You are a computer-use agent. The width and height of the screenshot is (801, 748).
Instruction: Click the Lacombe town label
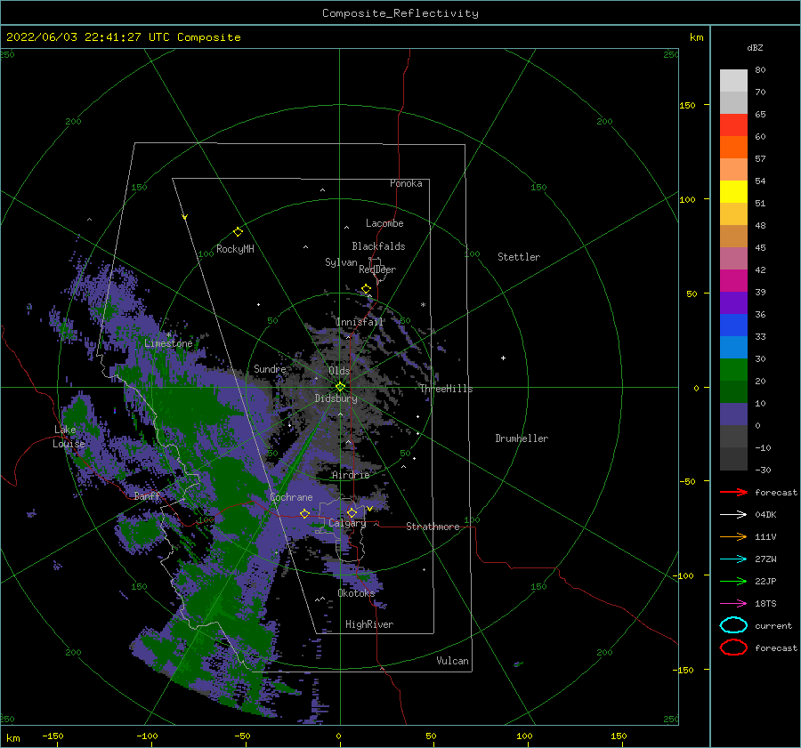(x=384, y=223)
